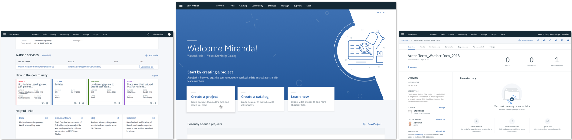This screenshot has width=572, height=140.
Task: Click Launch tool button
Action: (147, 67)
